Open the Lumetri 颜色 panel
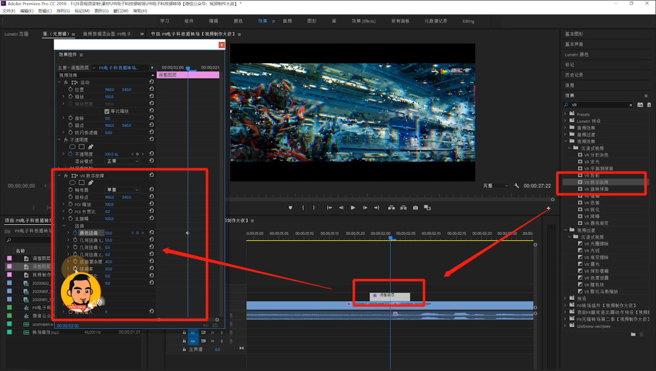 [576, 55]
